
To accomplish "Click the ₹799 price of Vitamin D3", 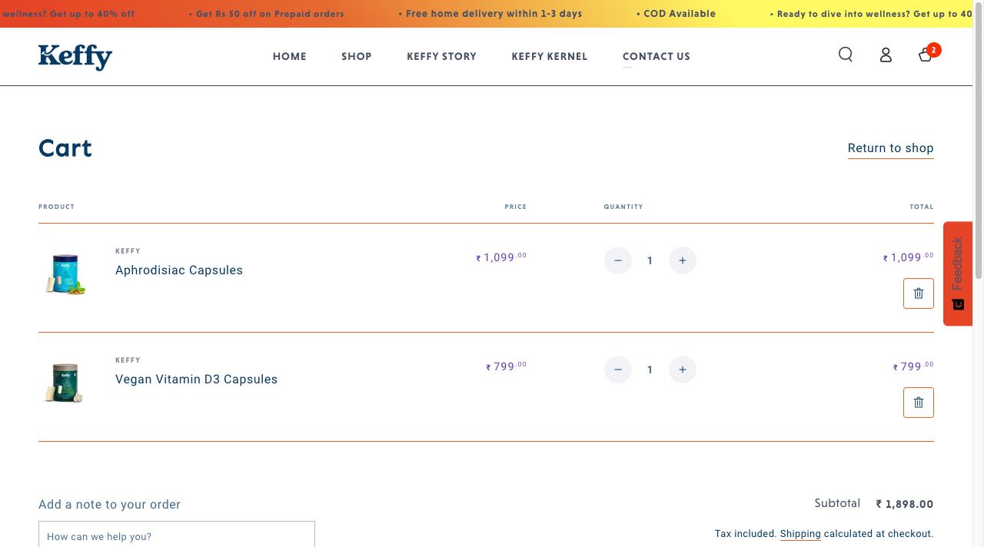I will tap(507, 366).
